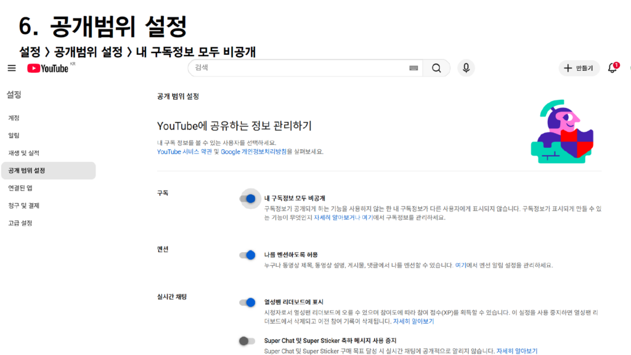
Task: Click heading YouTube에 공유하는 정보 관리하기
Action: (x=234, y=126)
